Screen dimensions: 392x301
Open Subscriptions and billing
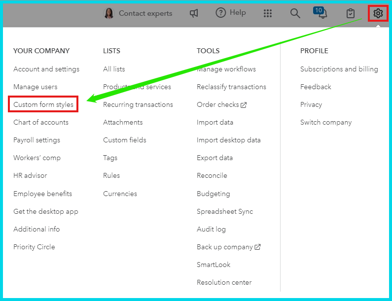(339, 69)
